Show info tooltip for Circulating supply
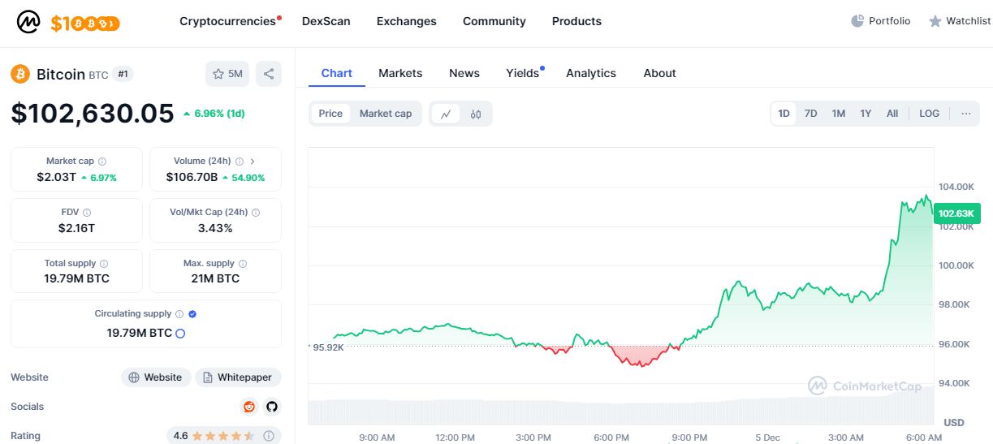Viewport: 993px width, 444px height. (179, 314)
